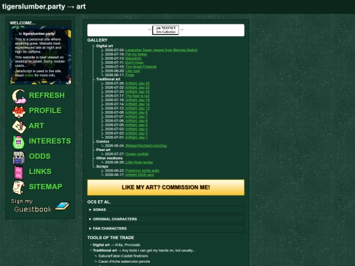Open the Artfight day 28 link

tap(137, 83)
